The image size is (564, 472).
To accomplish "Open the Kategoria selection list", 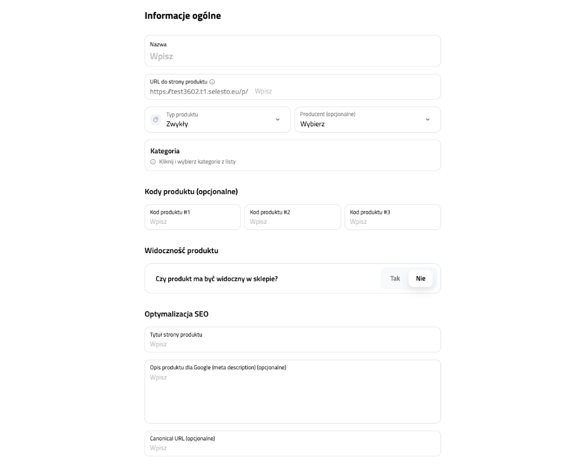I will (x=292, y=155).
